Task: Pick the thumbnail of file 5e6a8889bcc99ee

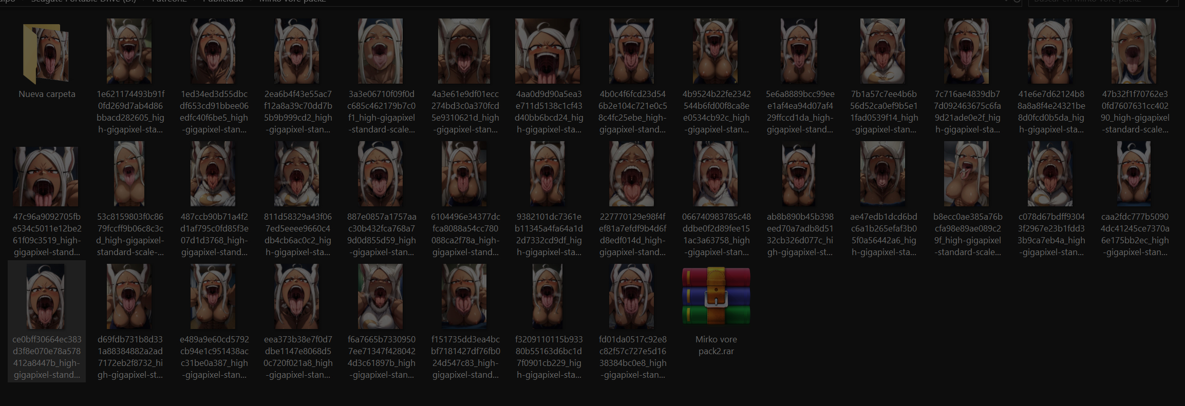Action: [x=799, y=51]
